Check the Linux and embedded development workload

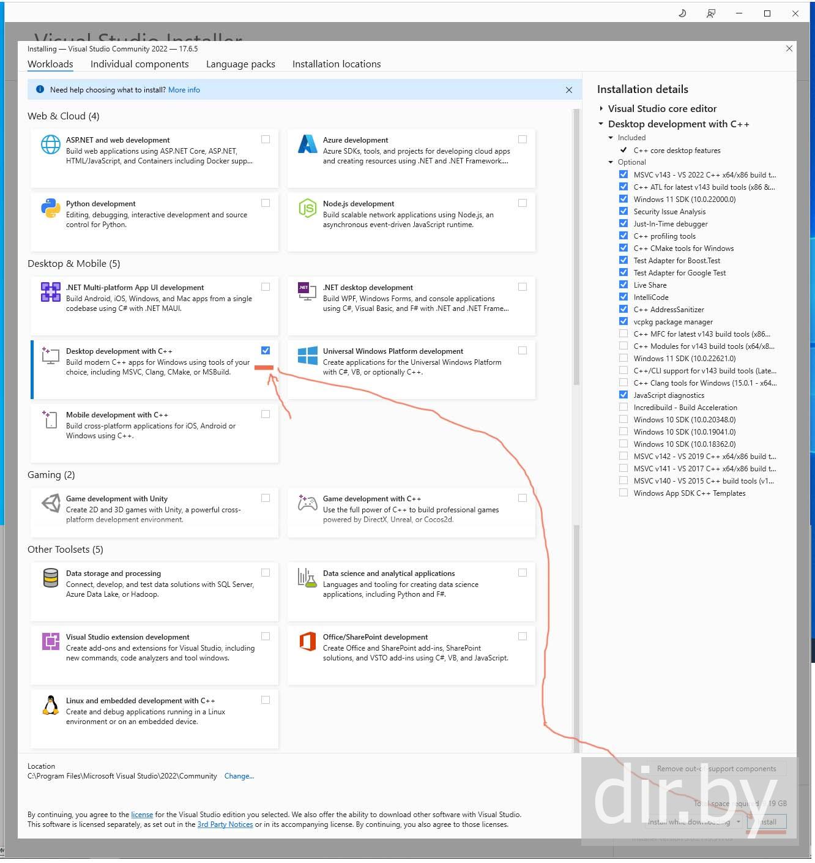[266, 700]
